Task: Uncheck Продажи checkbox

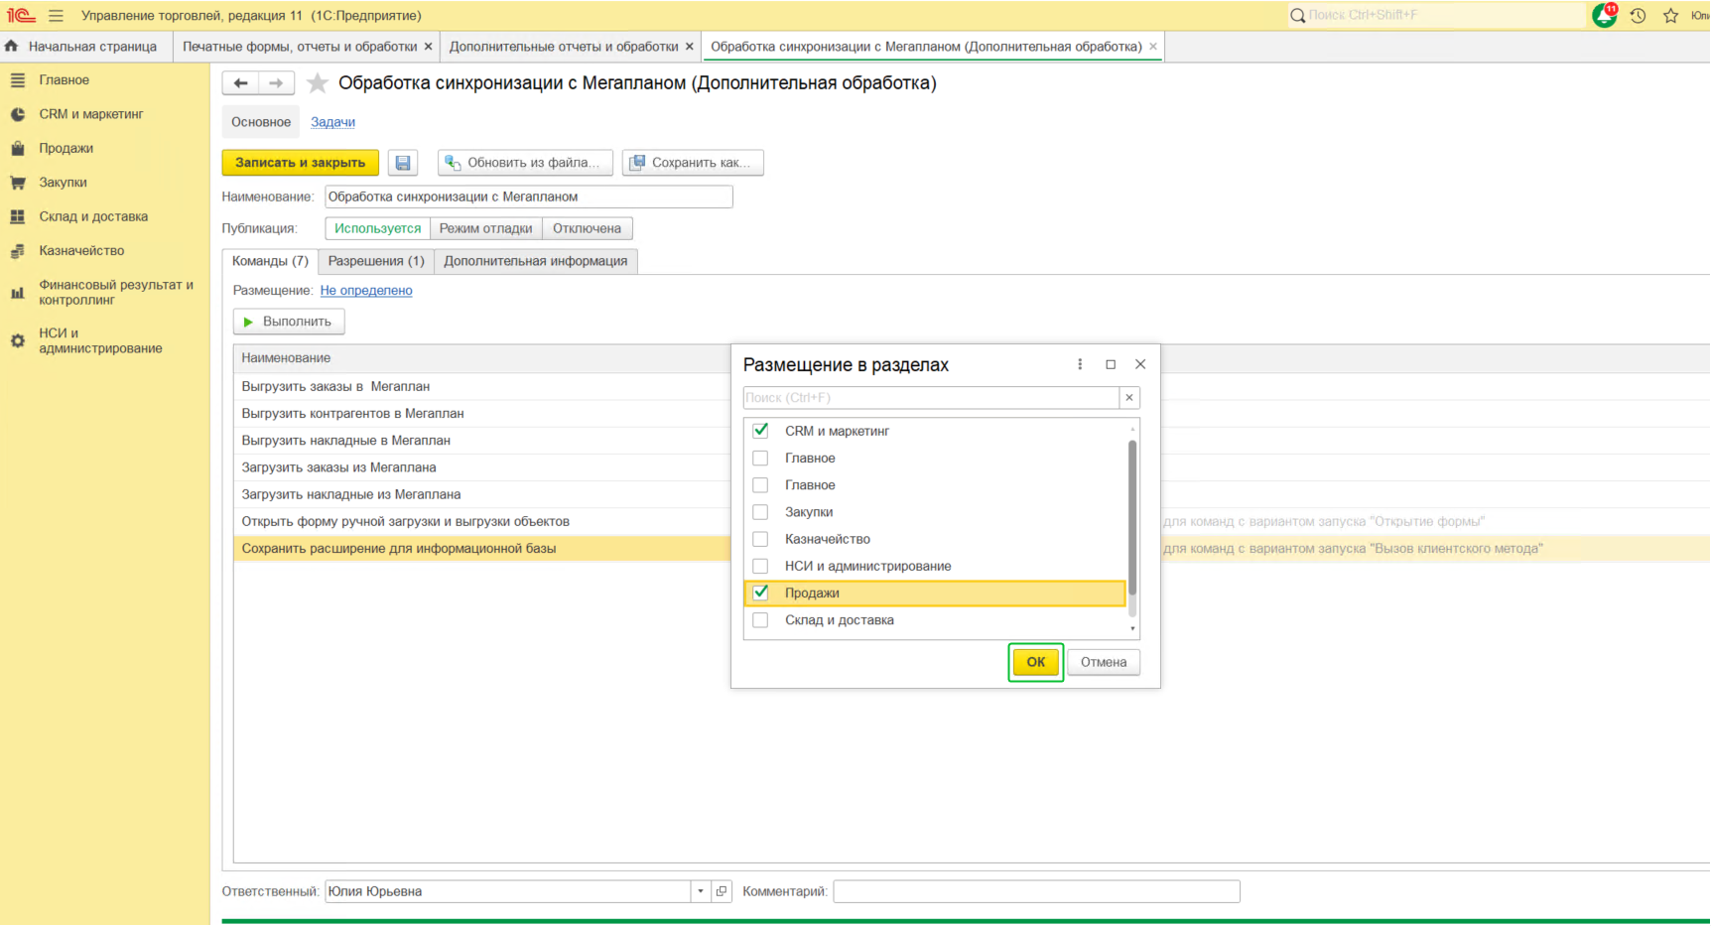Action: click(760, 594)
